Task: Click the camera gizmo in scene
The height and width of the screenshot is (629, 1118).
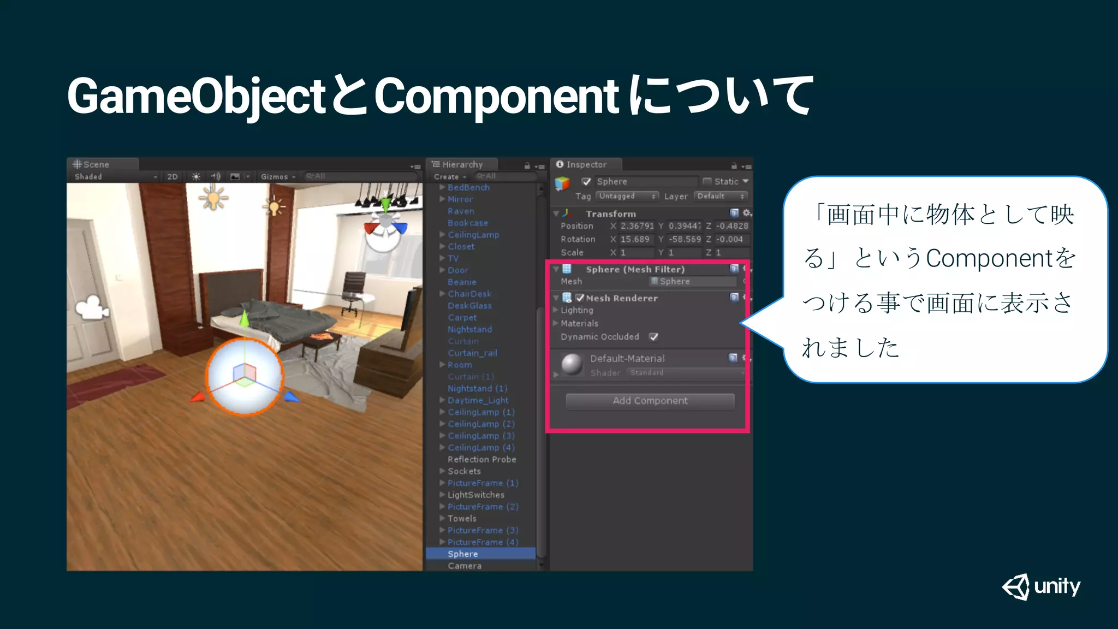Action: click(x=92, y=307)
